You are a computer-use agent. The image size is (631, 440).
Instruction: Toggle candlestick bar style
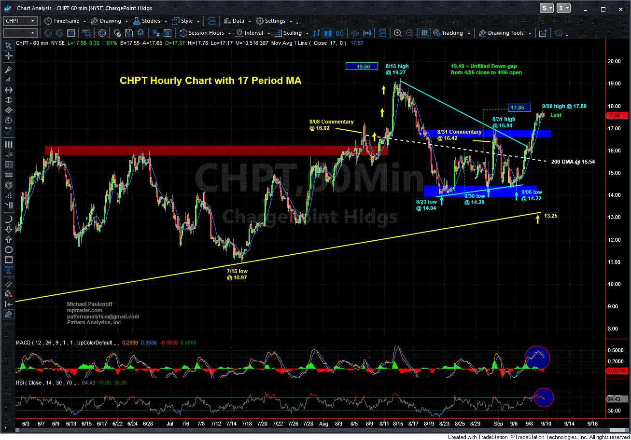pyautogui.click(x=327, y=33)
